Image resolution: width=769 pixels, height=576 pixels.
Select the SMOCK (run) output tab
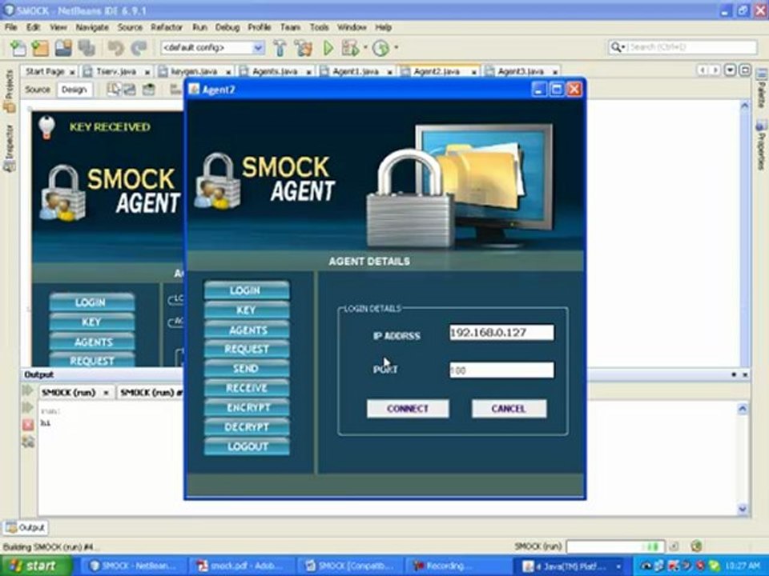point(69,393)
